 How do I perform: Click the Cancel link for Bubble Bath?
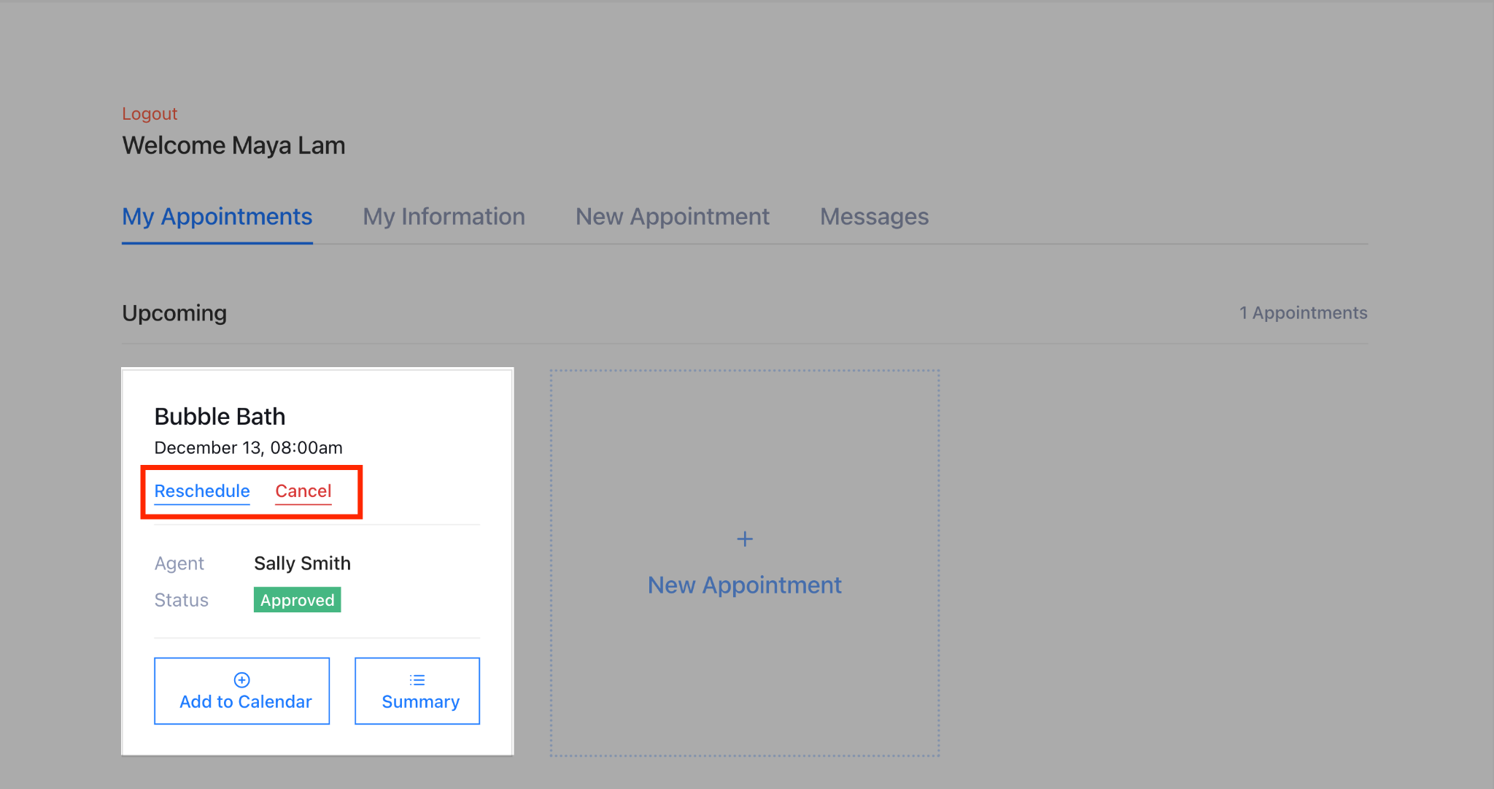pyautogui.click(x=301, y=490)
